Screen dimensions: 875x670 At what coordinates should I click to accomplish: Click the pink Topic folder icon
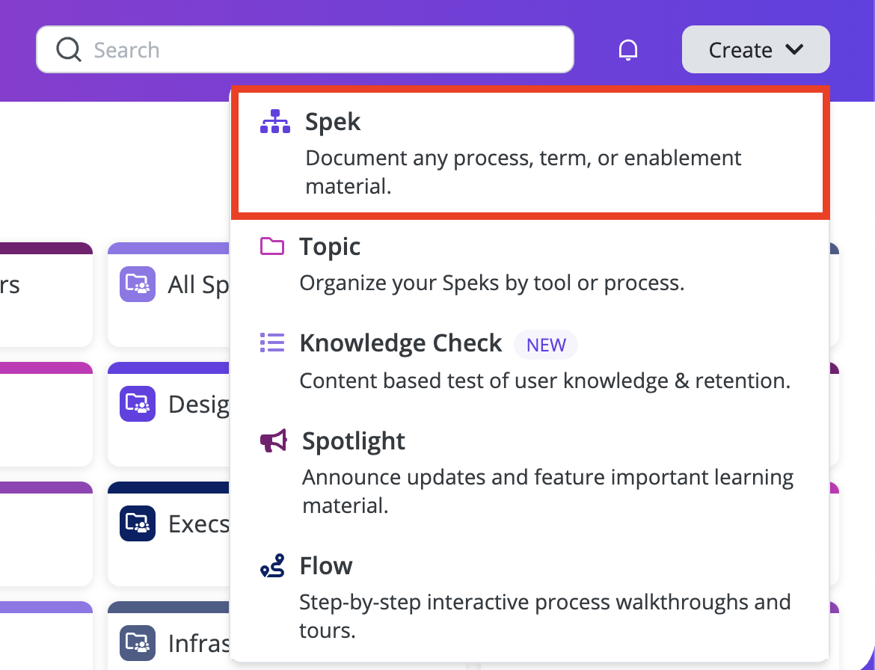tap(272, 246)
